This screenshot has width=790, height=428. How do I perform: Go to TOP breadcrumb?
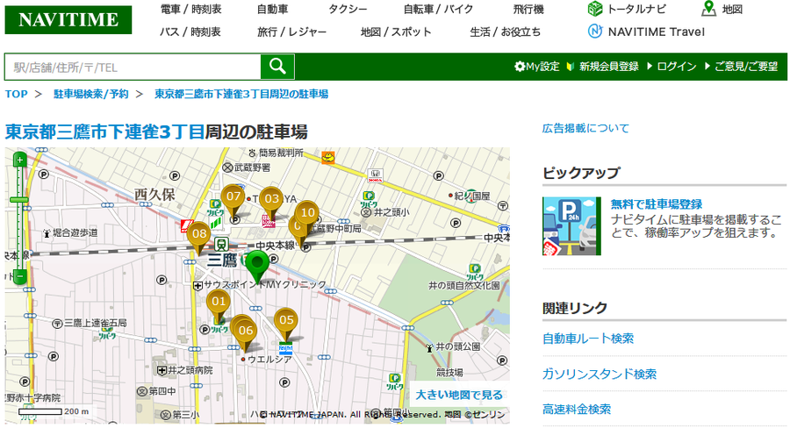click(16, 94)
